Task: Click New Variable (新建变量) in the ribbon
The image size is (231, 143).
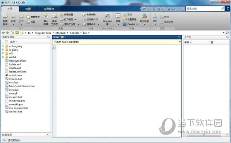Action: 67,15
